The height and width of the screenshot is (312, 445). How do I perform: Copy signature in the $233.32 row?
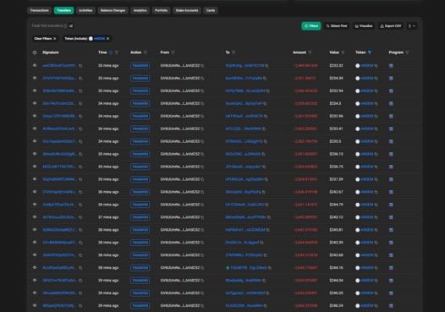click(x=80, y=65)
